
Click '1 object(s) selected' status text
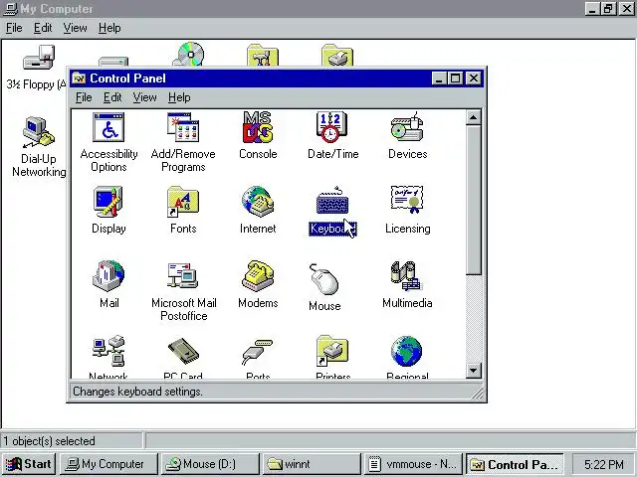[50, 441]
